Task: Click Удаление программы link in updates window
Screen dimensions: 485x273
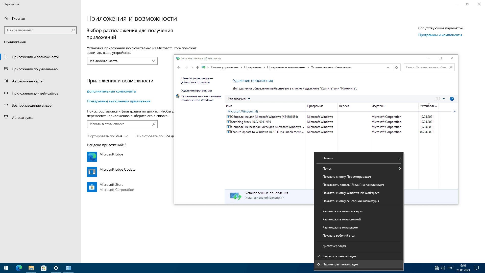Action: 197,90
